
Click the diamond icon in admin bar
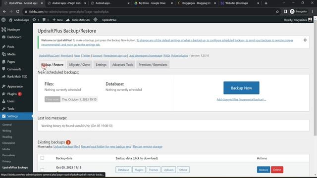96,20
